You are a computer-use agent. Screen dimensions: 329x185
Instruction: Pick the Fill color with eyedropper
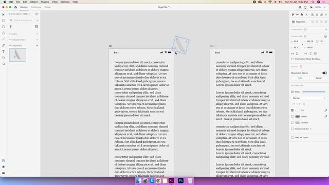325,110
